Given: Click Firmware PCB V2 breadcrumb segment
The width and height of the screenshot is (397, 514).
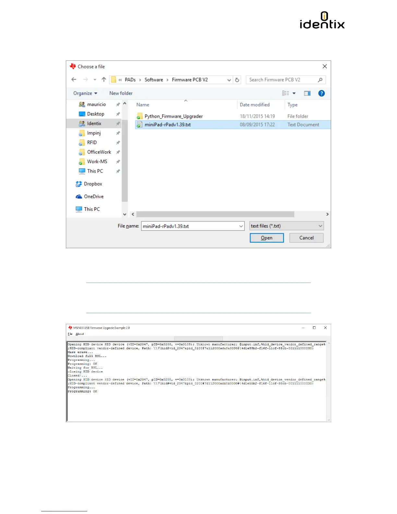Looking at the screenshot, I should click(190, 80).
